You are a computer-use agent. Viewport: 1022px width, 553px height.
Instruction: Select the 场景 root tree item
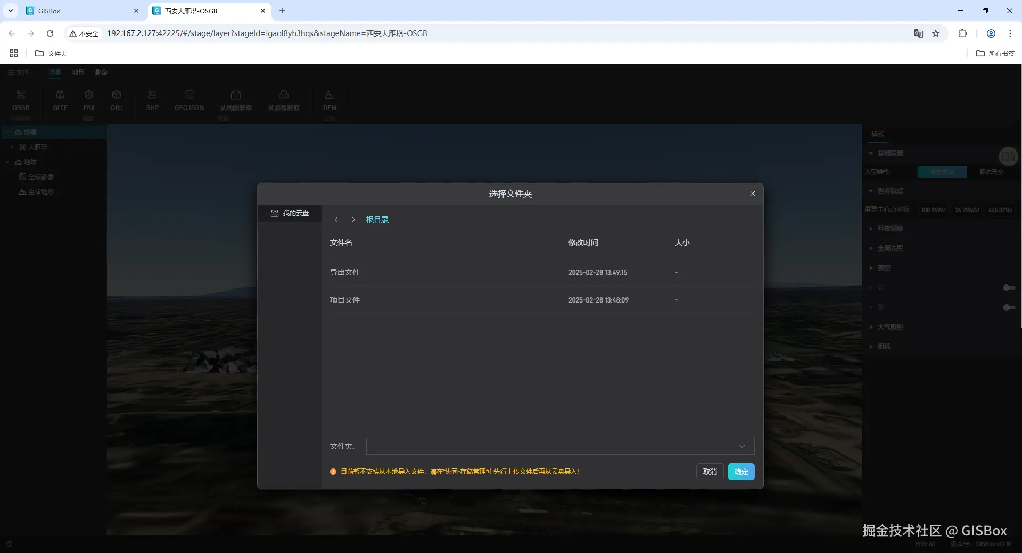(53, 132)
